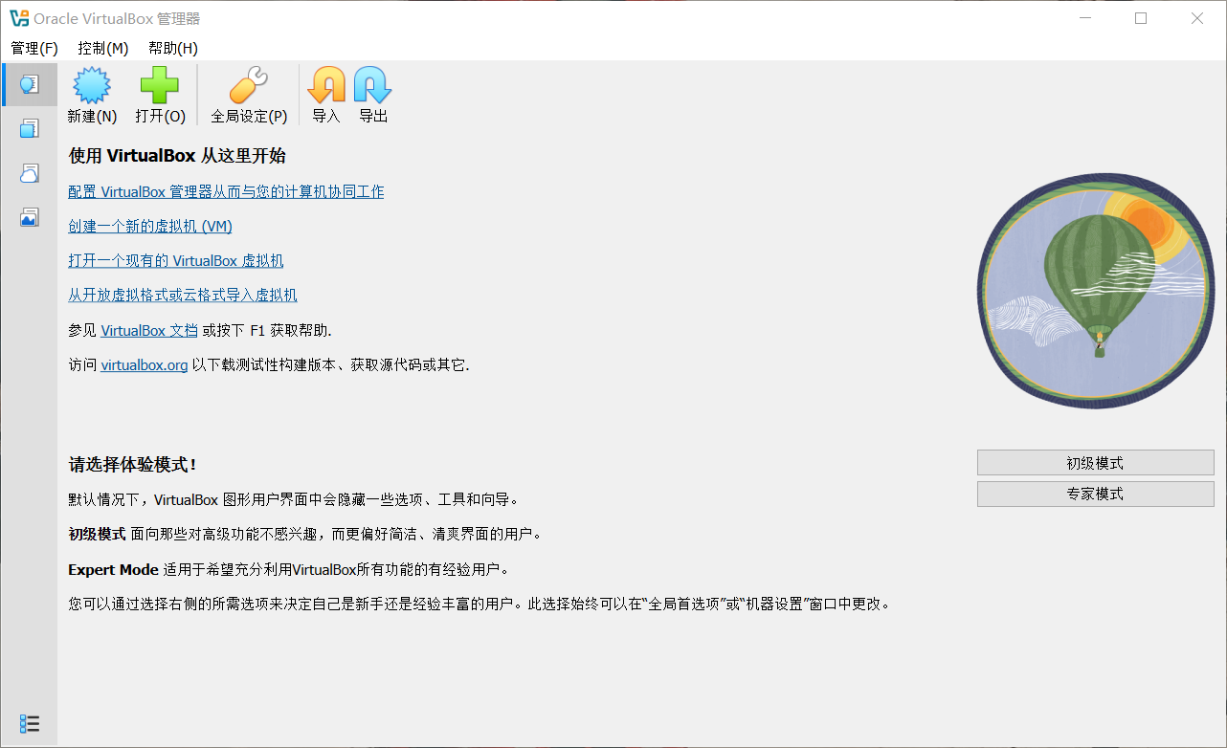Select the cloud icon in left sidebar
The height and width of the screenshot is (748, 1227).
tap(30, 173)
